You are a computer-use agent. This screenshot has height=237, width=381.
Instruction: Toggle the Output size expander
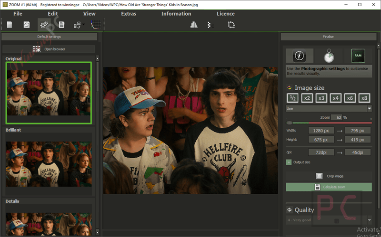tap(289, 162)
